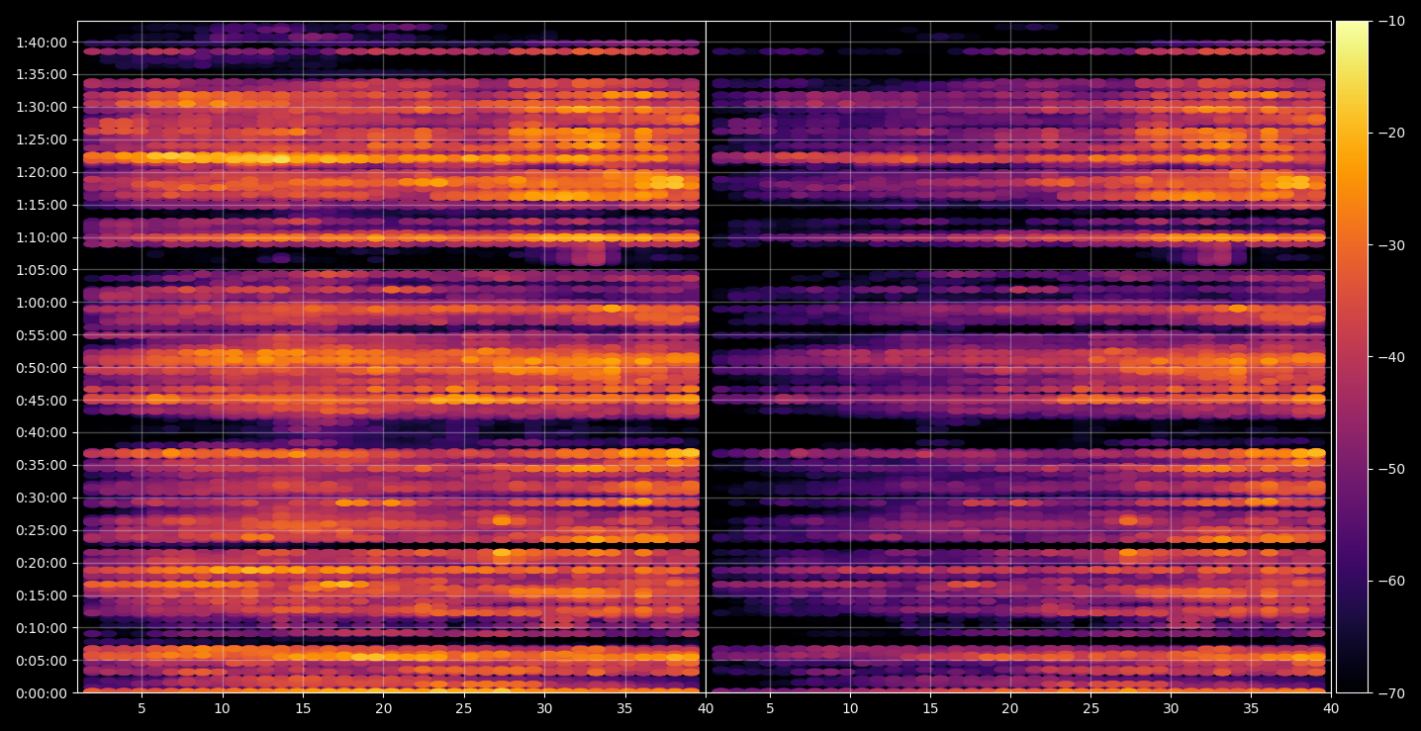
Task: Pick x-axis label 40 beside the colorbar
Action: pos(1331,709)
